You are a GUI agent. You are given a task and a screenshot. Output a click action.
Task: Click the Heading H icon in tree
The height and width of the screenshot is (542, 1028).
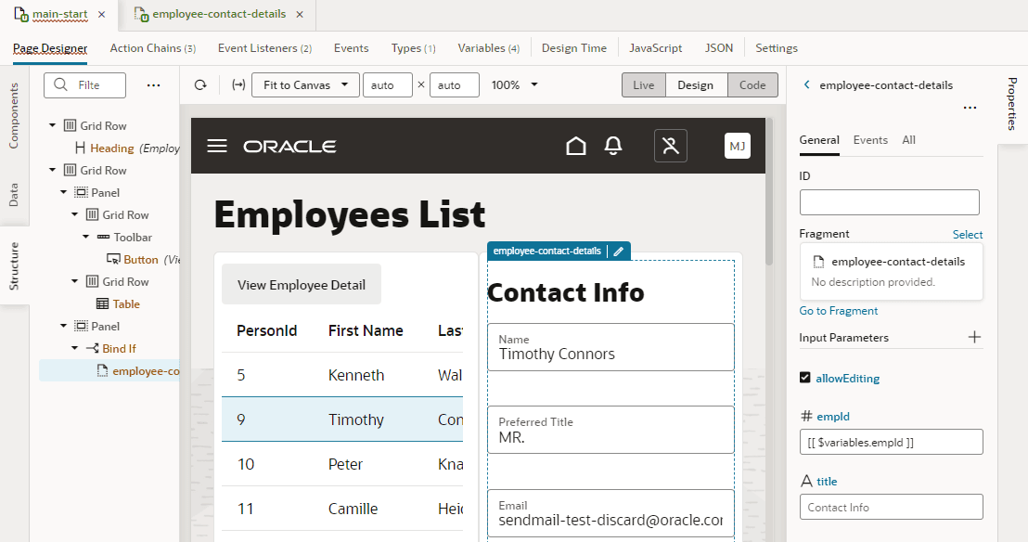click(80, 148)
